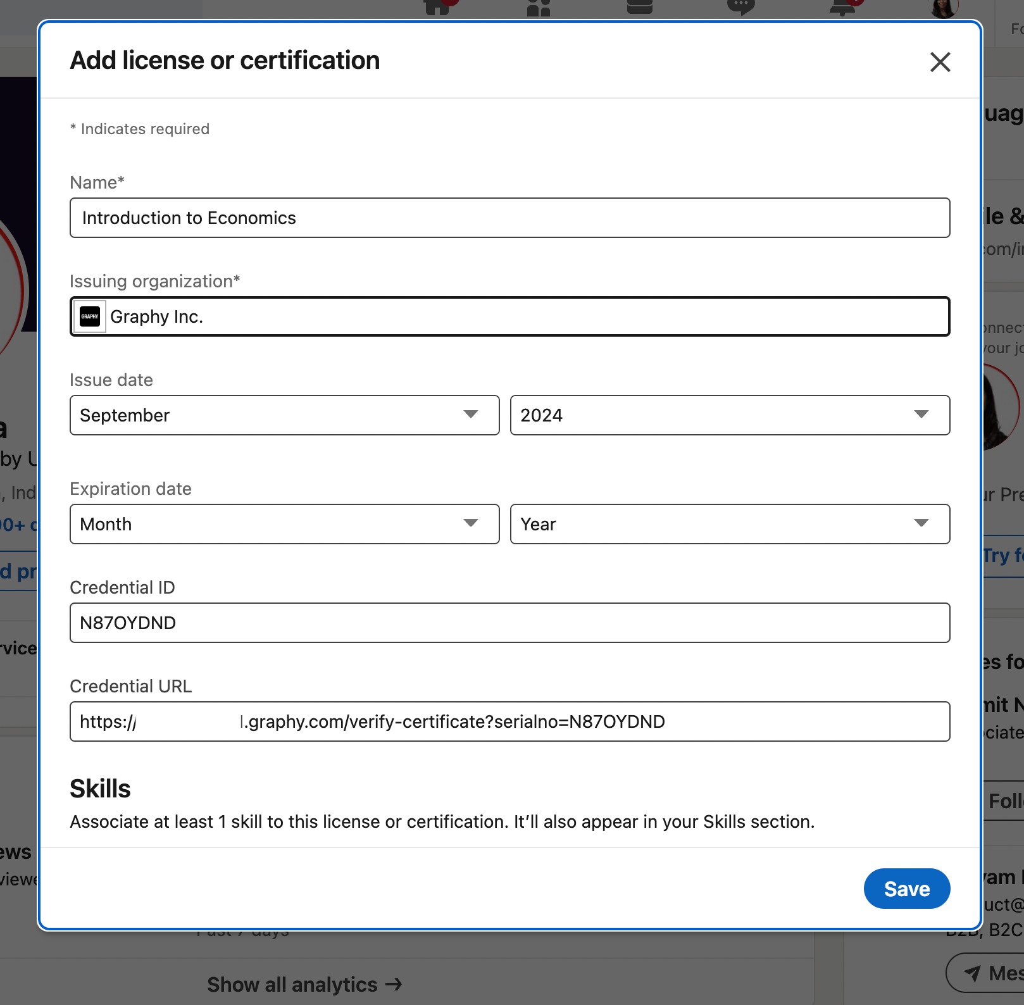Click into the Credential ID field

pyautogui.click(x=509, y=623)
